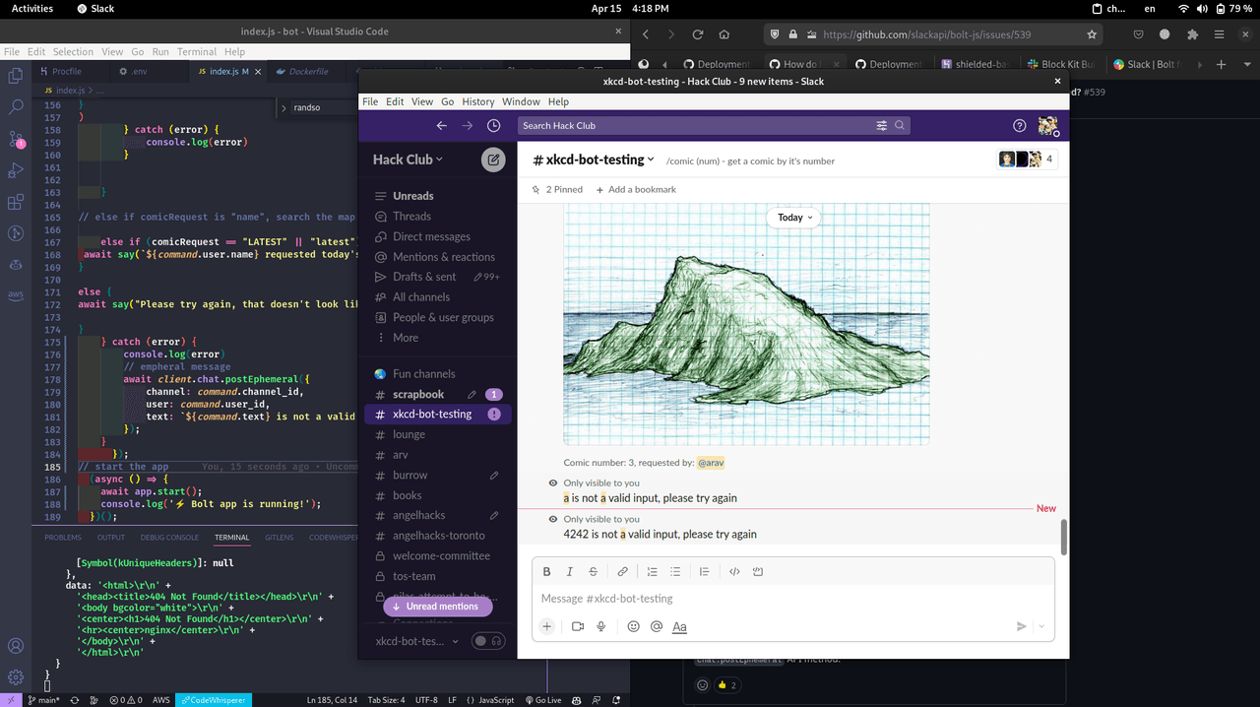Click the new message compose icon
The image size is (1260, 707).
point(493,160)
